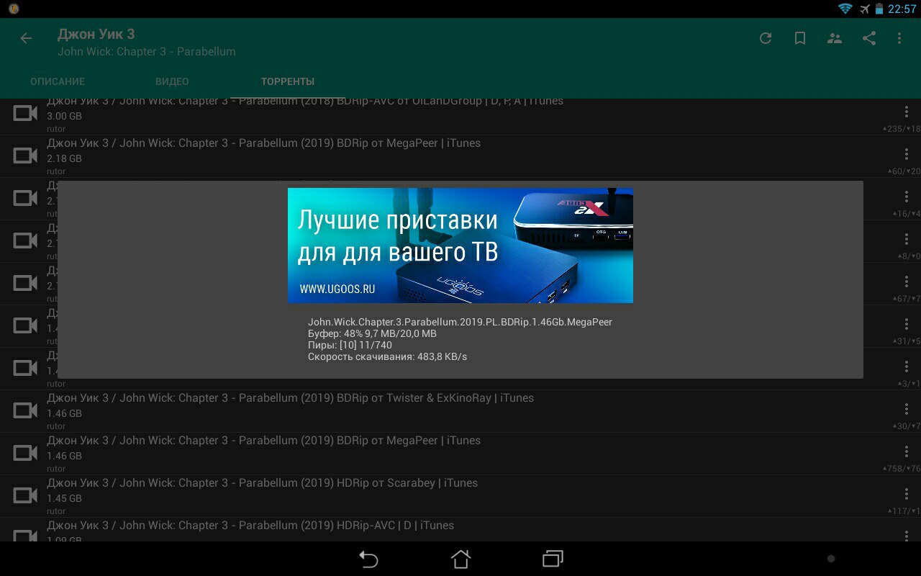Tap camera icon of the 67/7 torrent row
The width and height of the screenshot is (921, 576).
26,283
